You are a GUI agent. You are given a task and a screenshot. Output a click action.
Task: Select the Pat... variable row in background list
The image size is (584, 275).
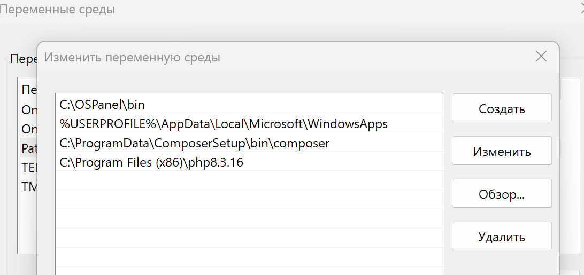click(x=28, y=147)
